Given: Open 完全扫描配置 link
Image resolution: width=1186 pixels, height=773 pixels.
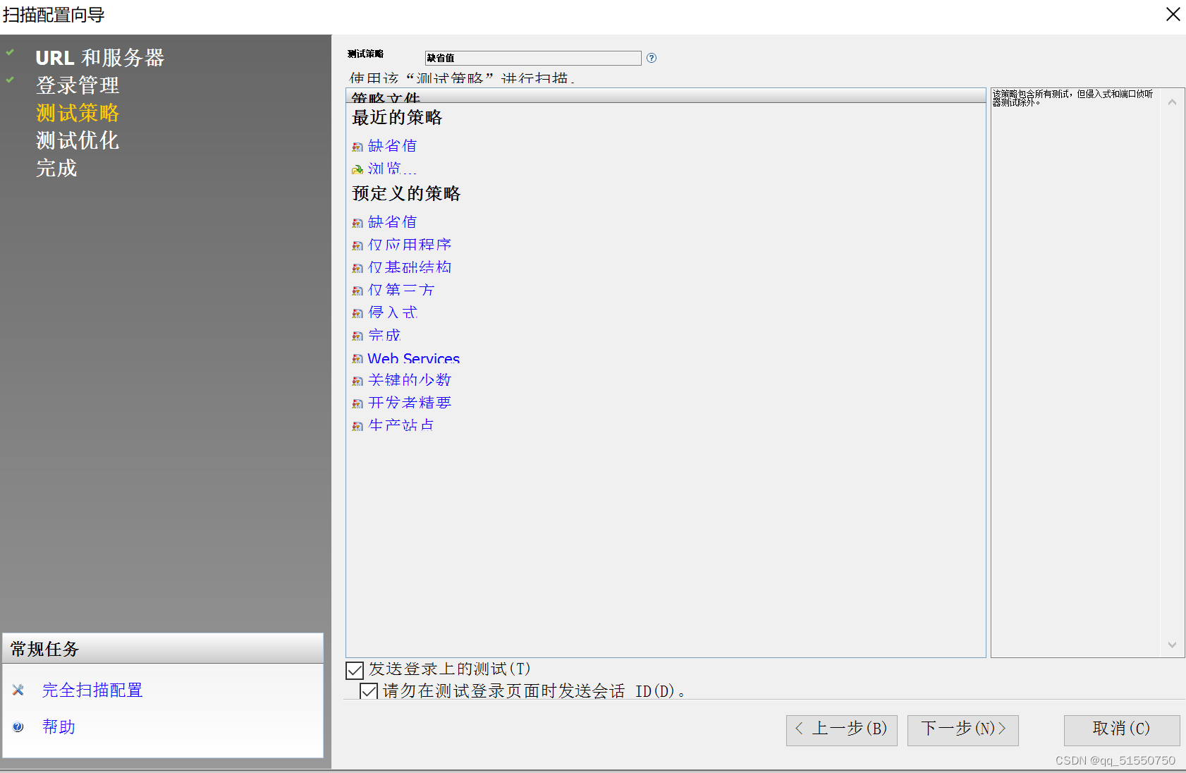Looking at the screenshot, I should coord(92,690).
